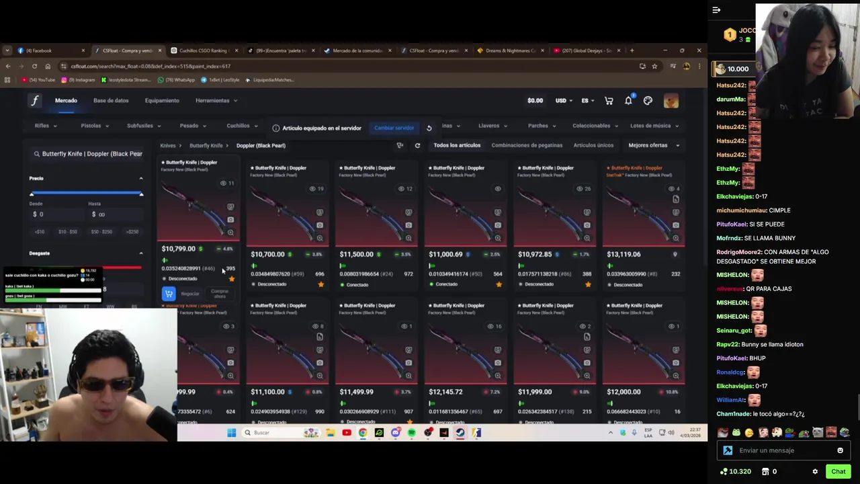Toggle favorite star on $11,499.99 knife

pyautogui.click(x=410, y=423)
